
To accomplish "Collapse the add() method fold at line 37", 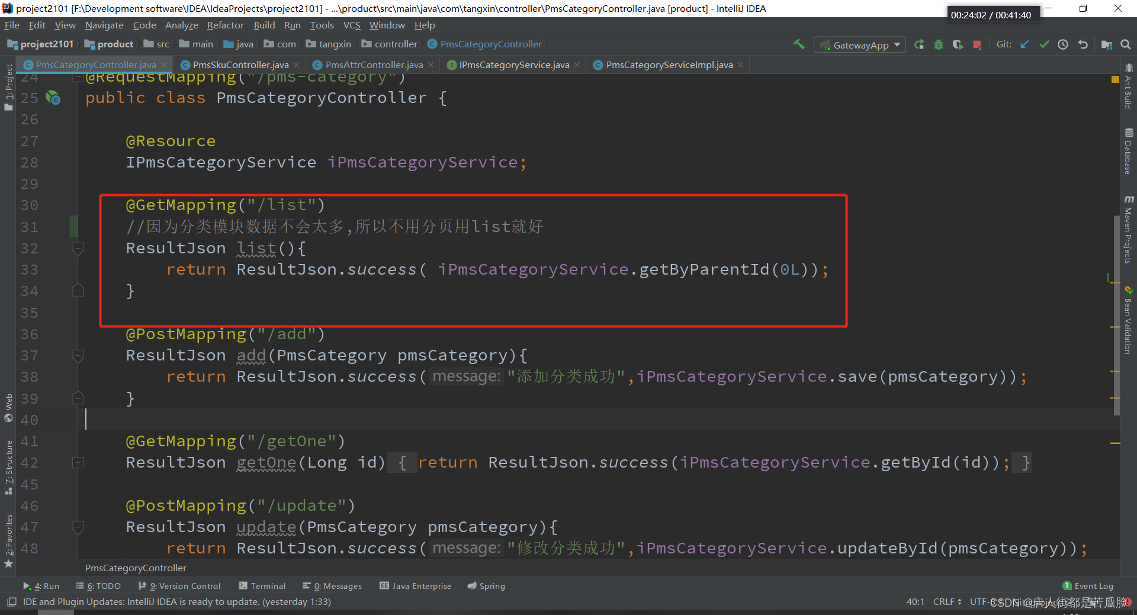I will click(78, 355).
